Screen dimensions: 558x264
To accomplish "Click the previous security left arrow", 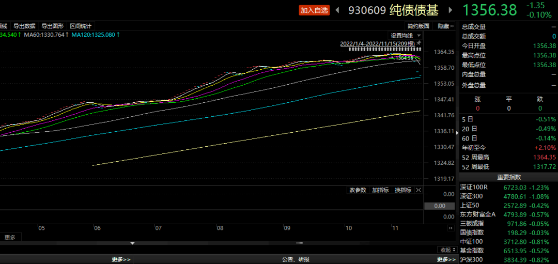I will point(338,10).
